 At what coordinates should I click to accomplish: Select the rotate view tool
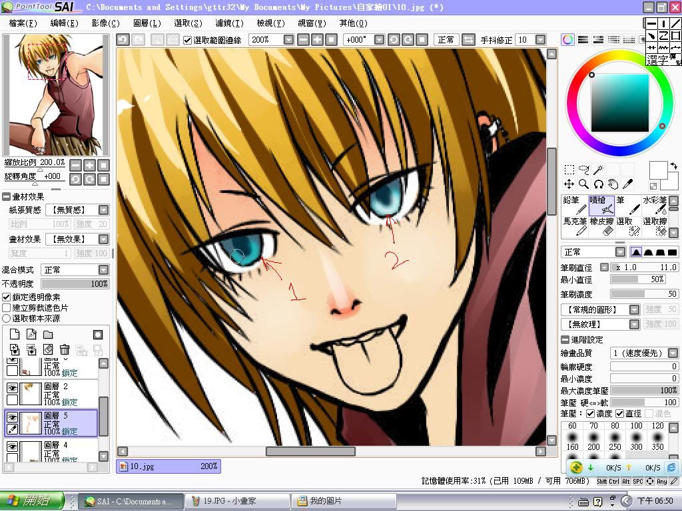(599, 184)
